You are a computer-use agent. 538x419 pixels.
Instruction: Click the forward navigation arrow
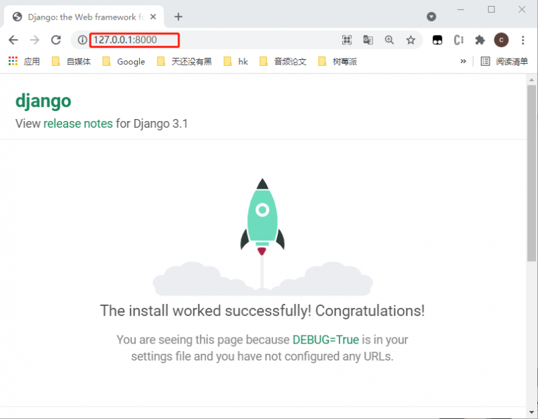coord(35,40)
